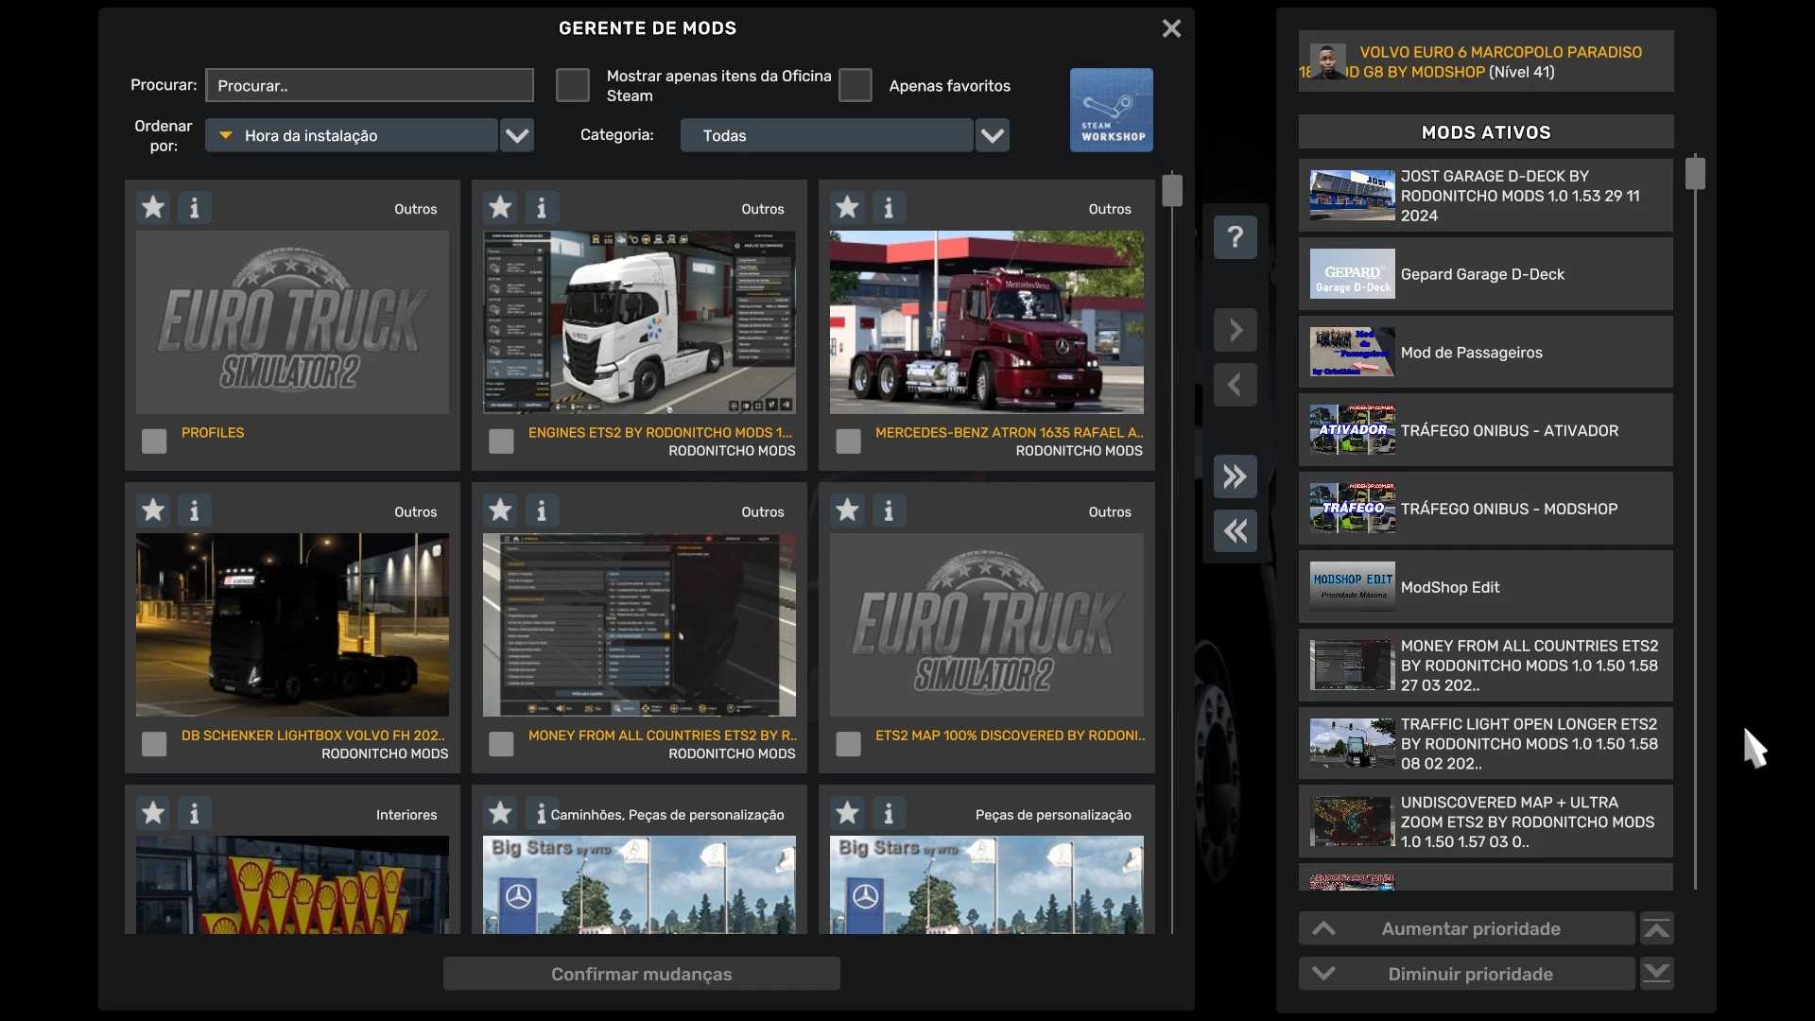Toggle sort direction orange triangle
This screenshot has width=1815, height=1021.
(226, 135)
